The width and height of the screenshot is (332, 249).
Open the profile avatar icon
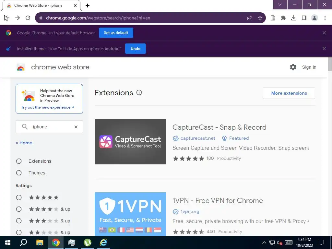(314, 18)
